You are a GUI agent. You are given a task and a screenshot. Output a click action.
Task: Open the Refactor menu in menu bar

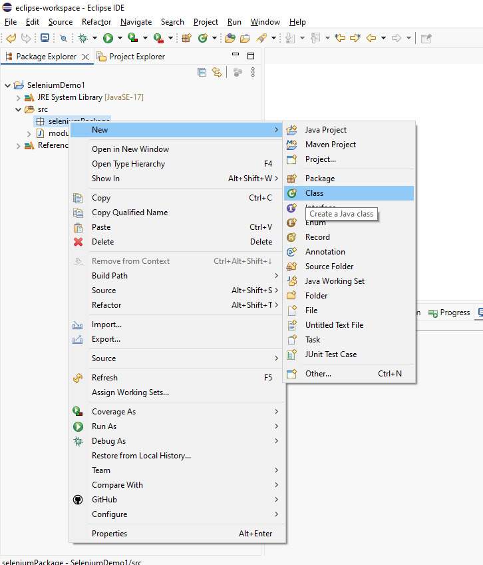coord(96,22)
